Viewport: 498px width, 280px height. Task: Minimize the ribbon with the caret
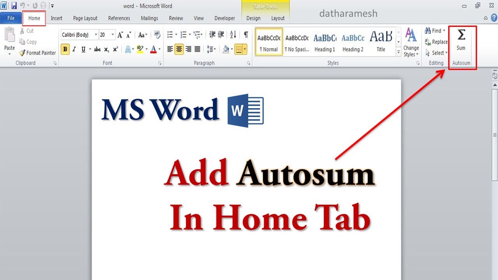tap(486, 18)
